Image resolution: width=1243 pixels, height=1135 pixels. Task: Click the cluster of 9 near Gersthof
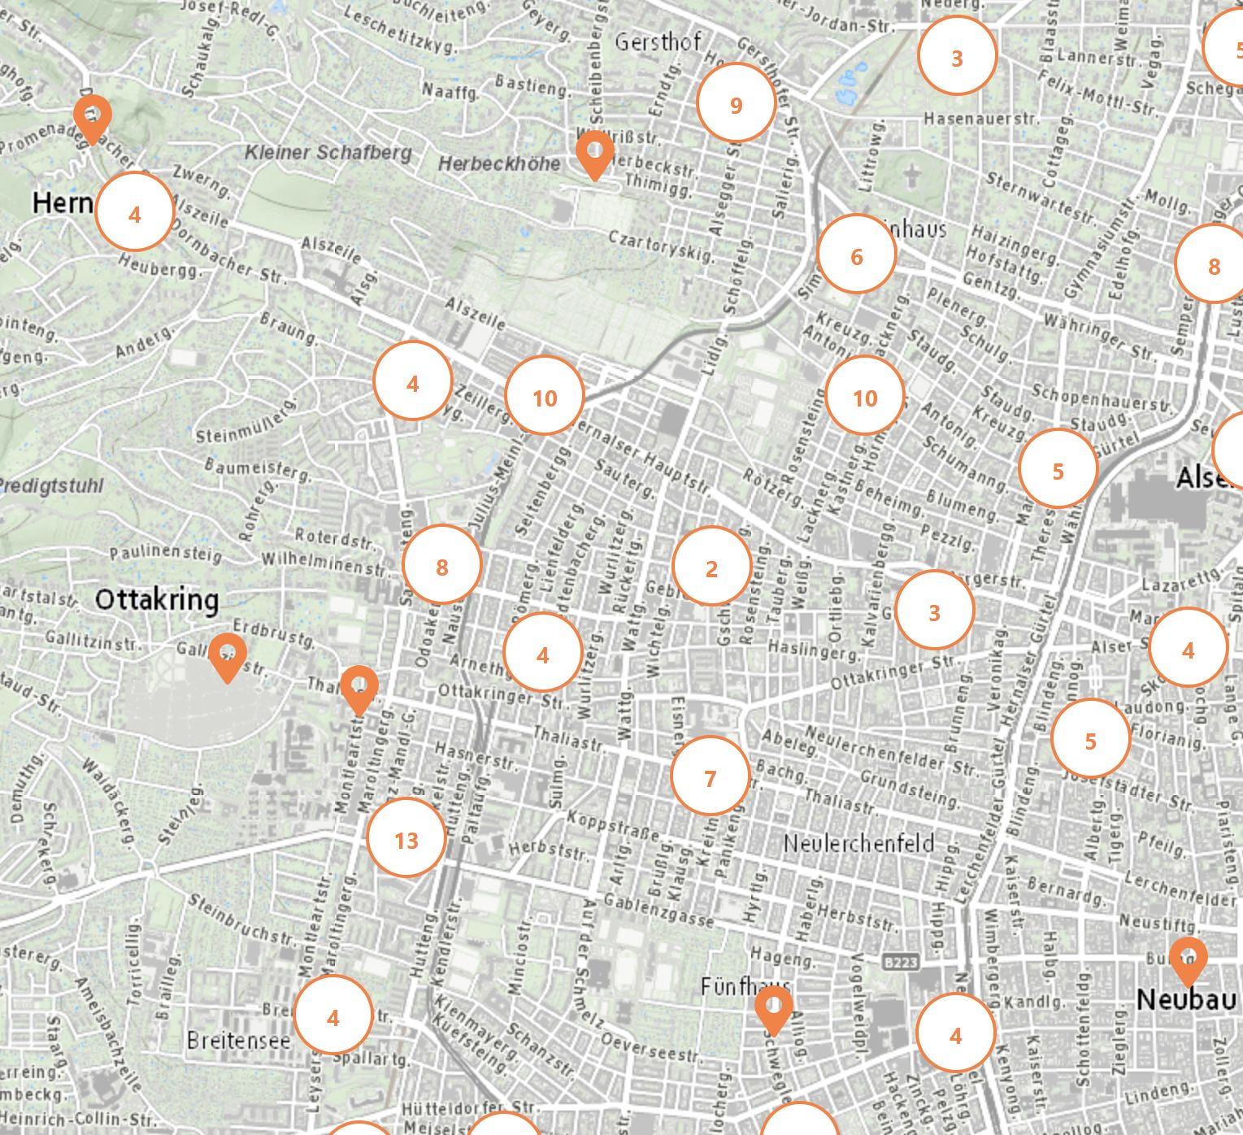pos(735,104)
